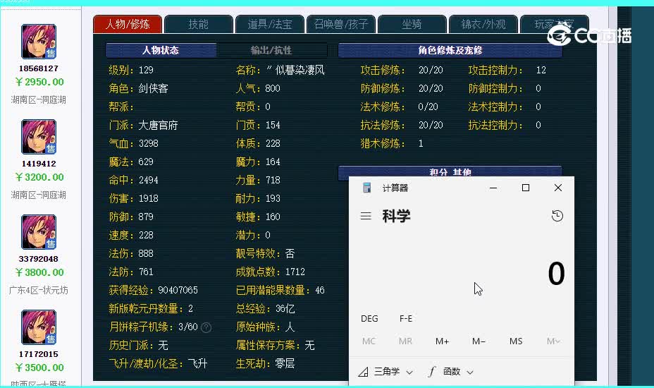Switch to the 召唤兽/孩子 tab
The height and width of the screenshot is (388, 654).
pos(341,24)
